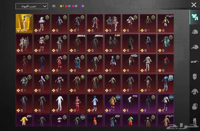Viewport: 200px width, 131px height.
Task: Open the sort by quality dropdown
Action: point(31,6)
